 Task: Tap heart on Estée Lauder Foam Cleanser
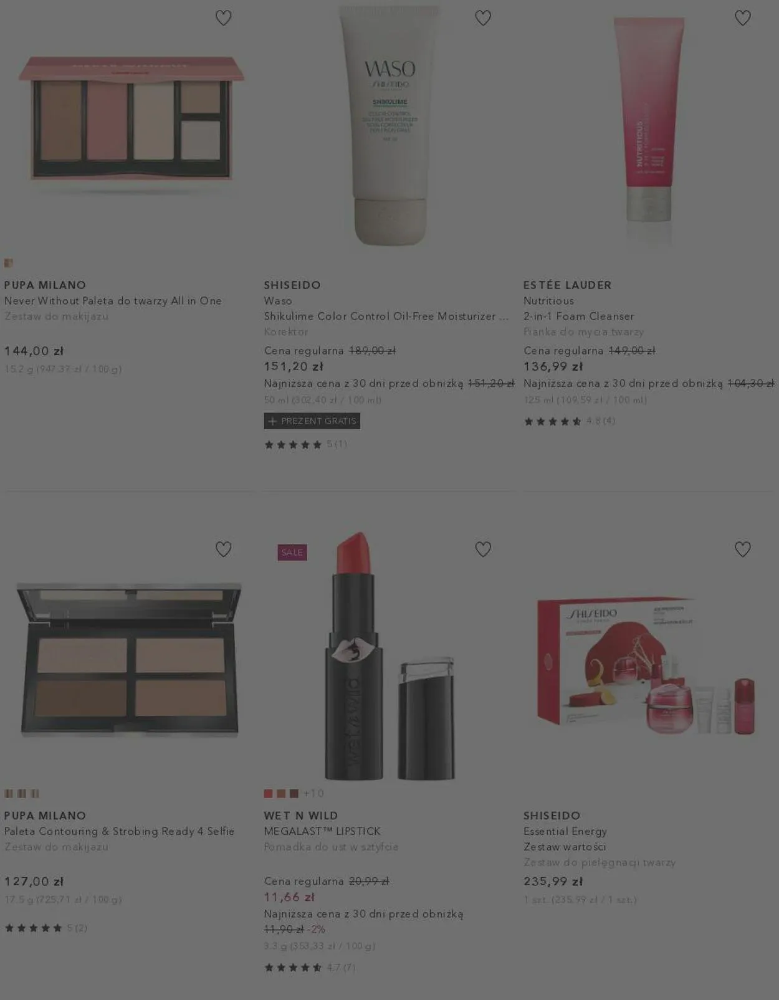(742, 18)
